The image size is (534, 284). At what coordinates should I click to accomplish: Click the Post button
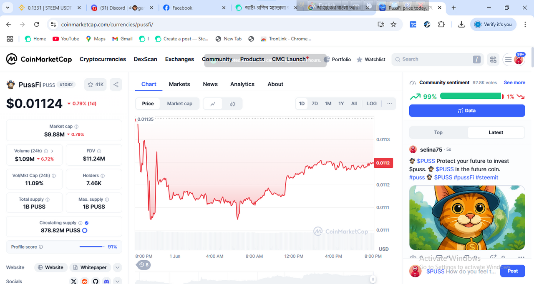513,271
